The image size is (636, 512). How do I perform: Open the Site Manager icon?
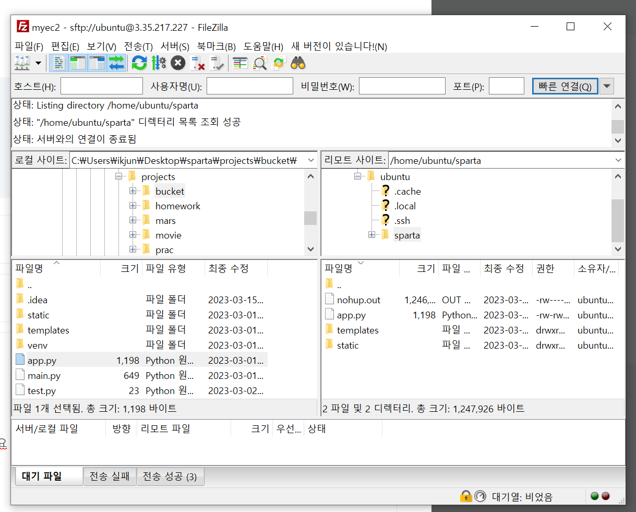click(22, 63)
